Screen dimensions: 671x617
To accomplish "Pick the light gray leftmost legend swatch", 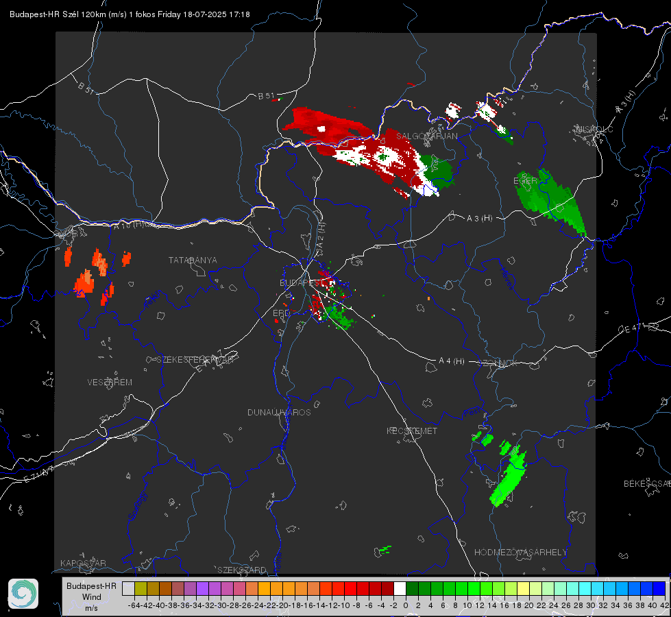I will pos(128,589).
